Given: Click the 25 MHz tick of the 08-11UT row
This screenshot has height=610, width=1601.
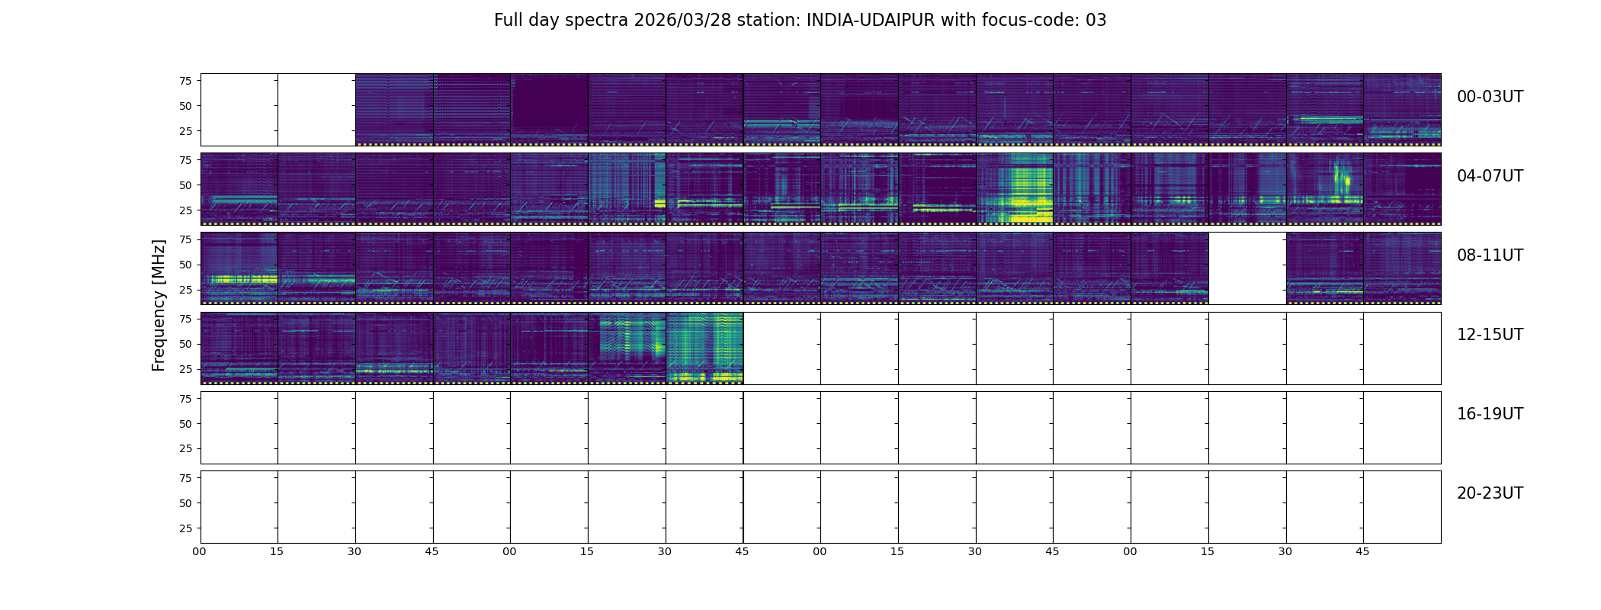Looking at the screenshot, I should [x=185, y=290].
